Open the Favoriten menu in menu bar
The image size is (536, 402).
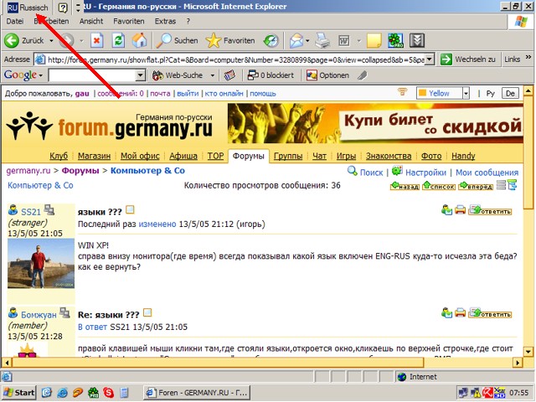pyautogui.click(x=129, y=21)
